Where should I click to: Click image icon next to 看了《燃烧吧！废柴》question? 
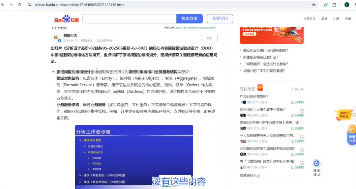tap(302, 163)
